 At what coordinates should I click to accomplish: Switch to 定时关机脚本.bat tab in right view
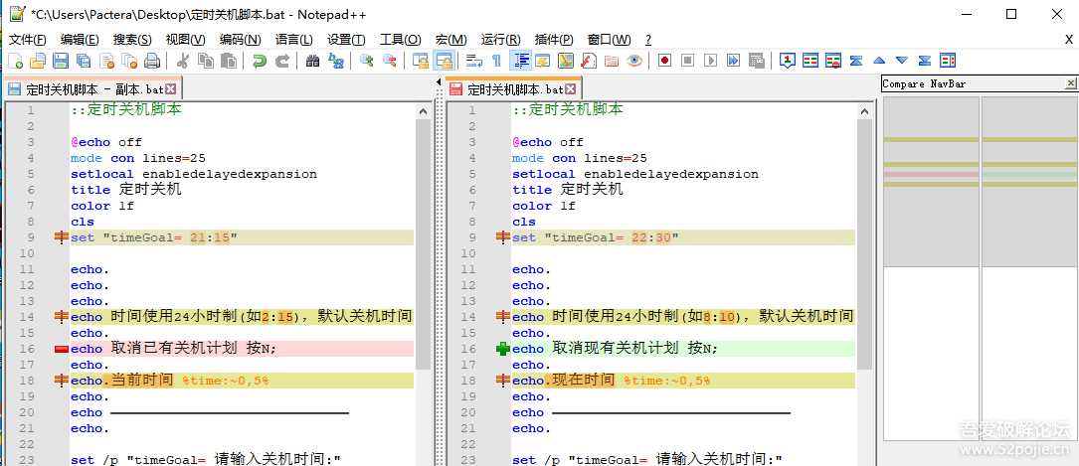[513, 89]
